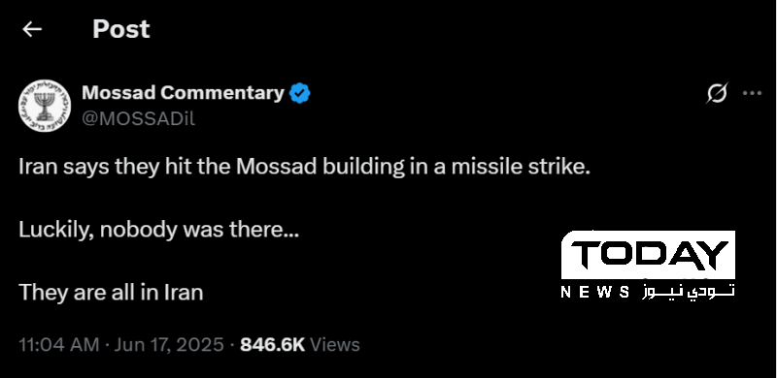Click the TODAY logo watermark

pyautogui.click(x=648, y=255)
